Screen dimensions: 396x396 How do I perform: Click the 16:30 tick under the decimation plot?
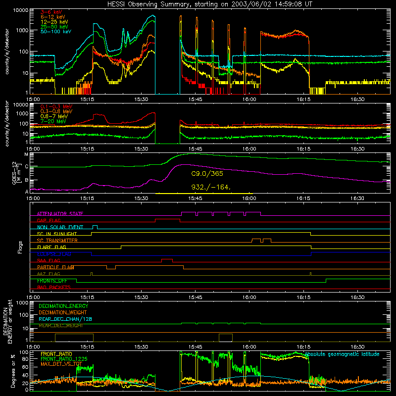point(357,347)
